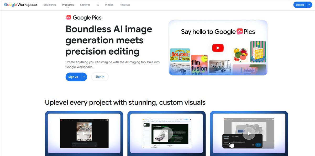Click Save in the Edit text demo

click(258, 145)
